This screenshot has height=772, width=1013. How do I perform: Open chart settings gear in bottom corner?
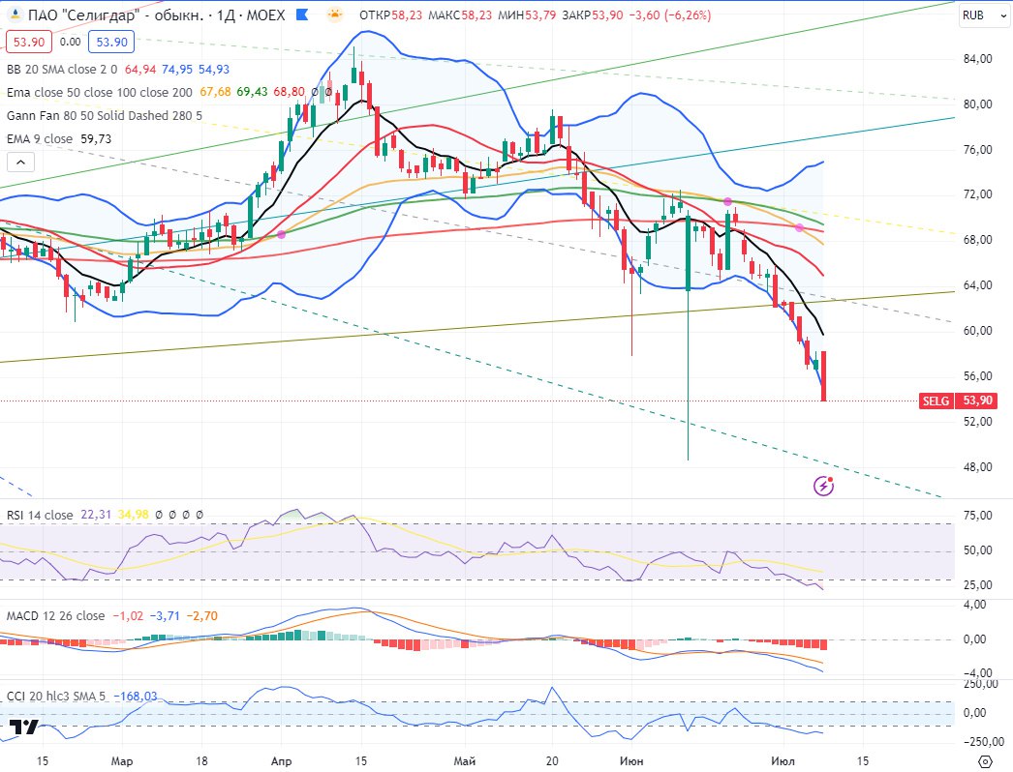tap(985, 761)
